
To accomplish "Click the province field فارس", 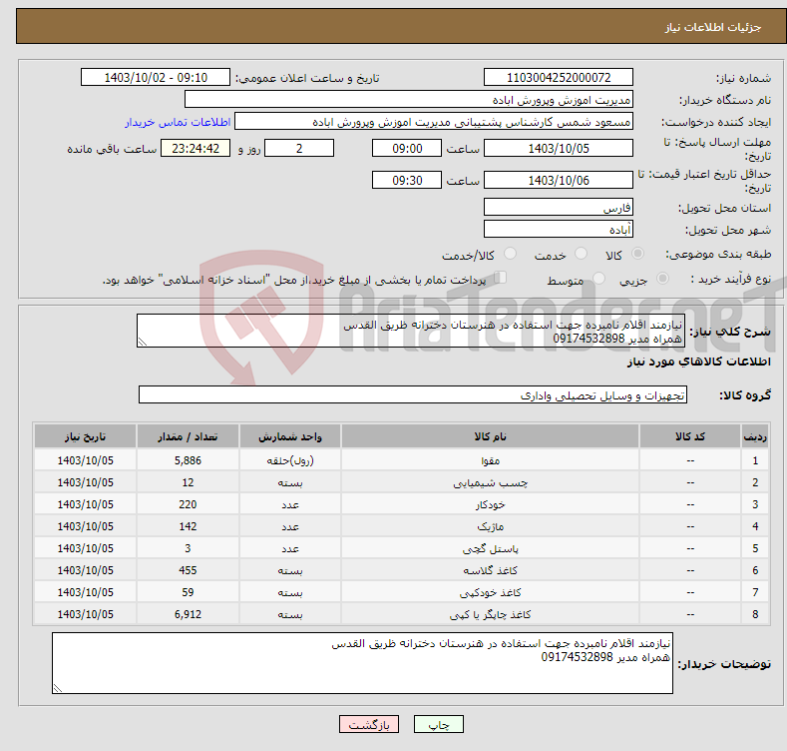I will (x=559, y=207).
